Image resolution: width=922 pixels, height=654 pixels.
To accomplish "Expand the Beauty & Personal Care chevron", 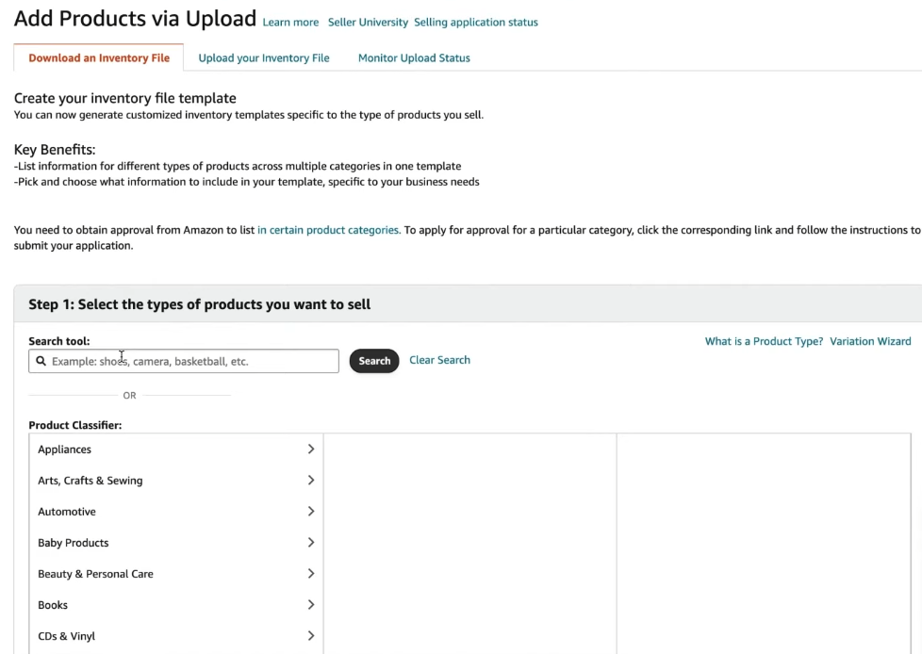I will tap(311, 574).
